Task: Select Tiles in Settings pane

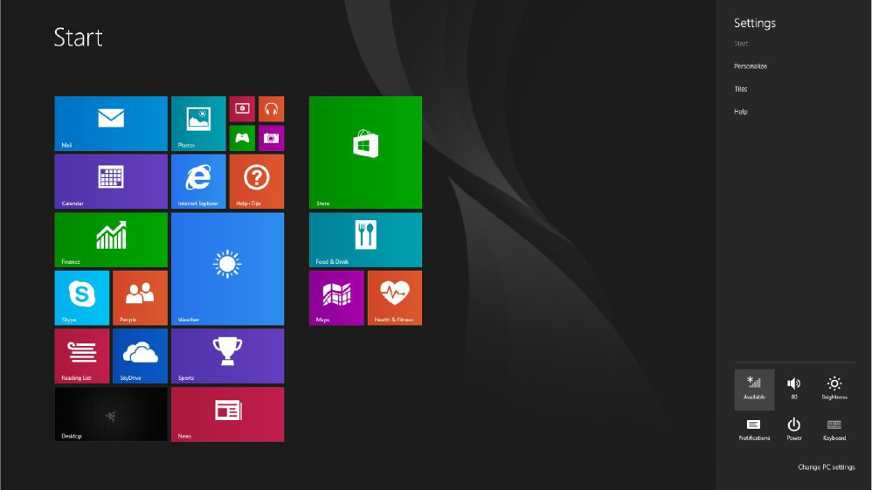Action: click(741, 89)
